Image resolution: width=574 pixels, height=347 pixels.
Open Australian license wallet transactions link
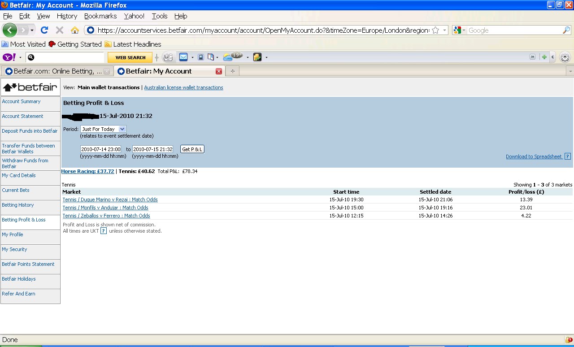(183, 87)
